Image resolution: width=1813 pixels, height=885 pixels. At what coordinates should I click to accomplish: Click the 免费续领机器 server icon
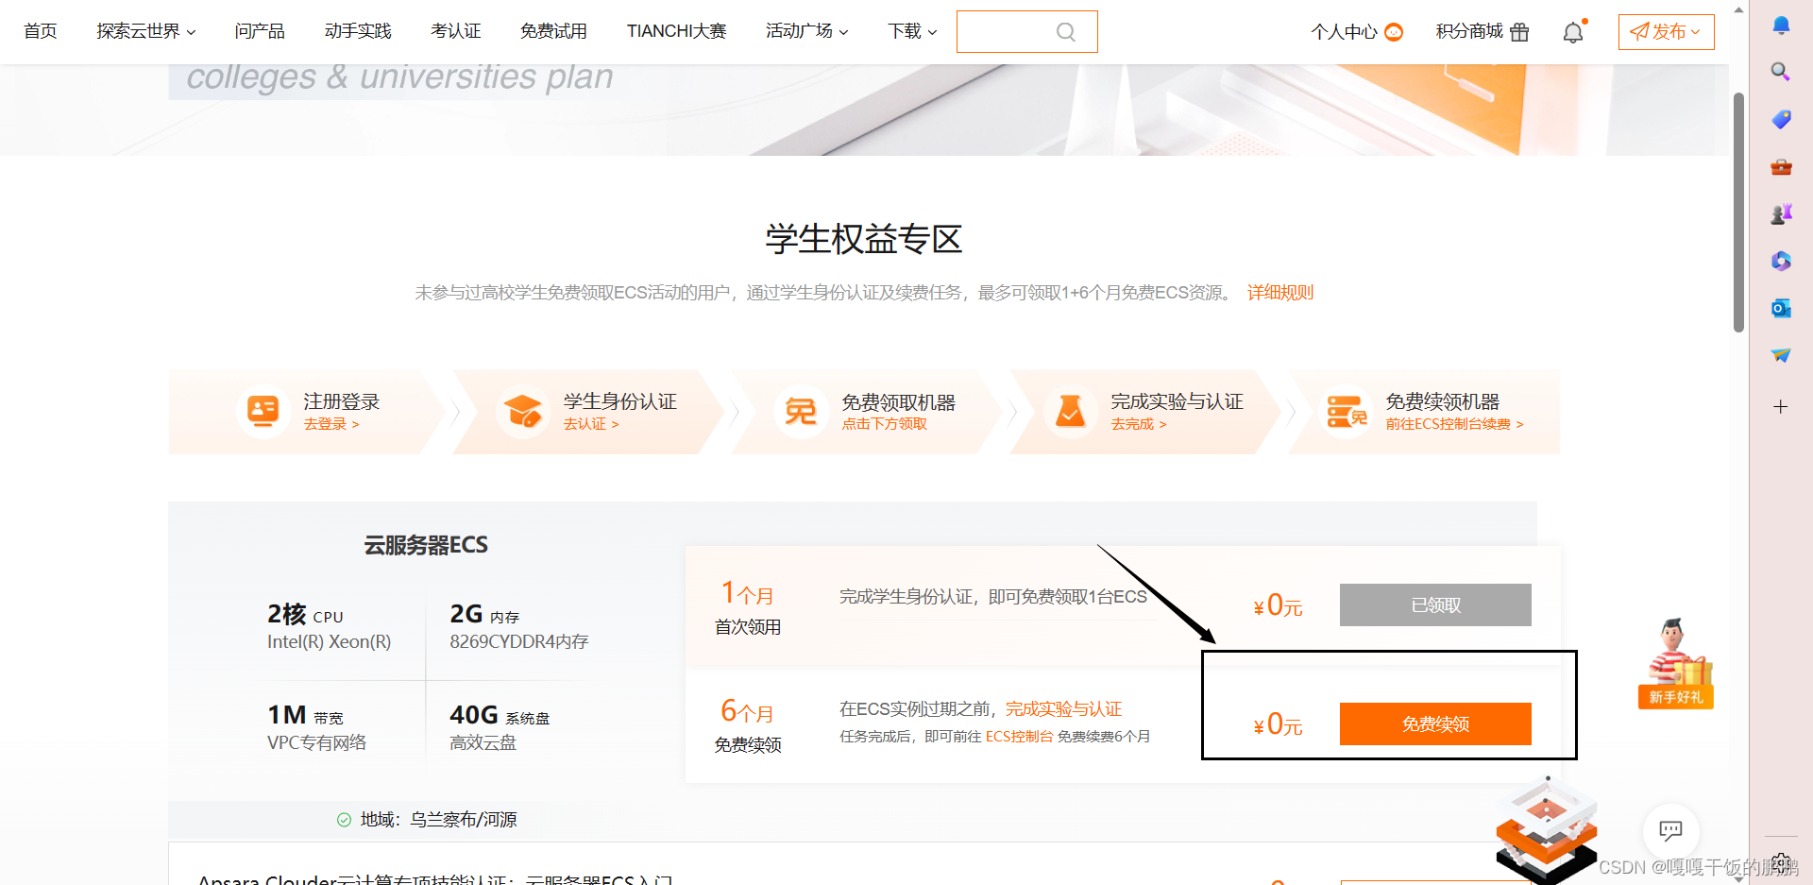coord(1347,412)
